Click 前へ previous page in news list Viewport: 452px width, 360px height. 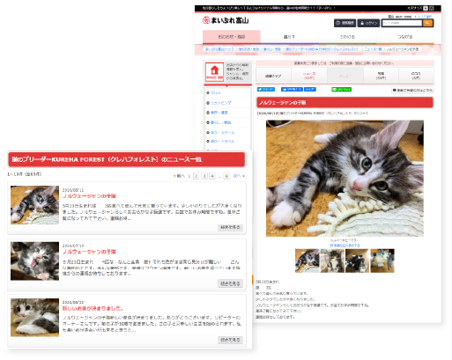click(x=180, y=176)
